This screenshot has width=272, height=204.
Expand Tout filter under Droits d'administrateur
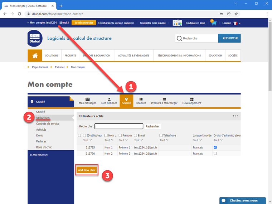coord(218,140)
